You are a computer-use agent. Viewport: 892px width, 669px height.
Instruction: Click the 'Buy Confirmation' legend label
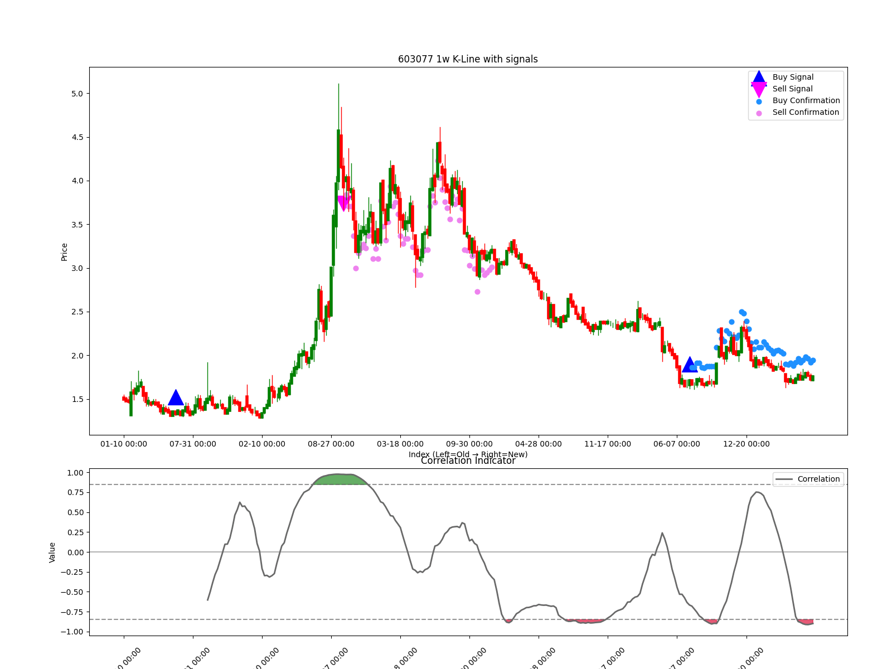click(806, 100)
